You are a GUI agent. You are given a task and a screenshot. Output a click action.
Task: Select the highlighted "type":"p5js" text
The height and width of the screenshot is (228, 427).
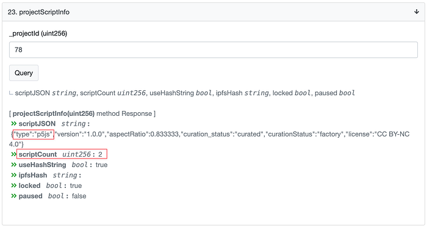click(x=34, y=134)
